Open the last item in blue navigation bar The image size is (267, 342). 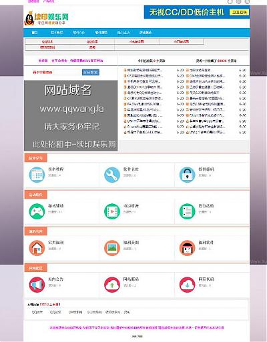point(146,33)
